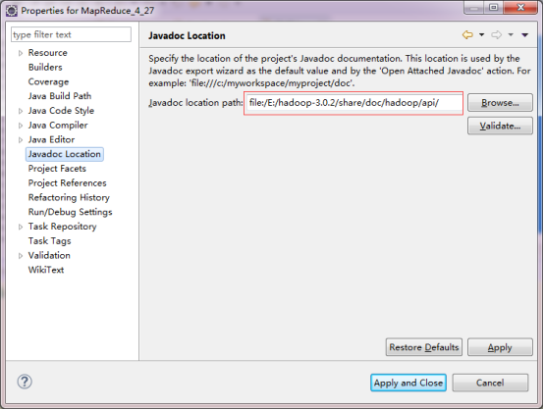Image resolution: width=544 pixels, height=410 pixels.
Task: Click the Eclipse icon in title bar
Action: coord(12,11)
